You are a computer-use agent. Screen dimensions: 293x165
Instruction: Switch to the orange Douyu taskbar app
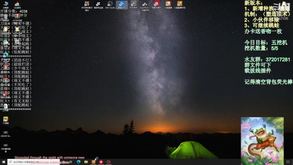[x=93, y=162]
